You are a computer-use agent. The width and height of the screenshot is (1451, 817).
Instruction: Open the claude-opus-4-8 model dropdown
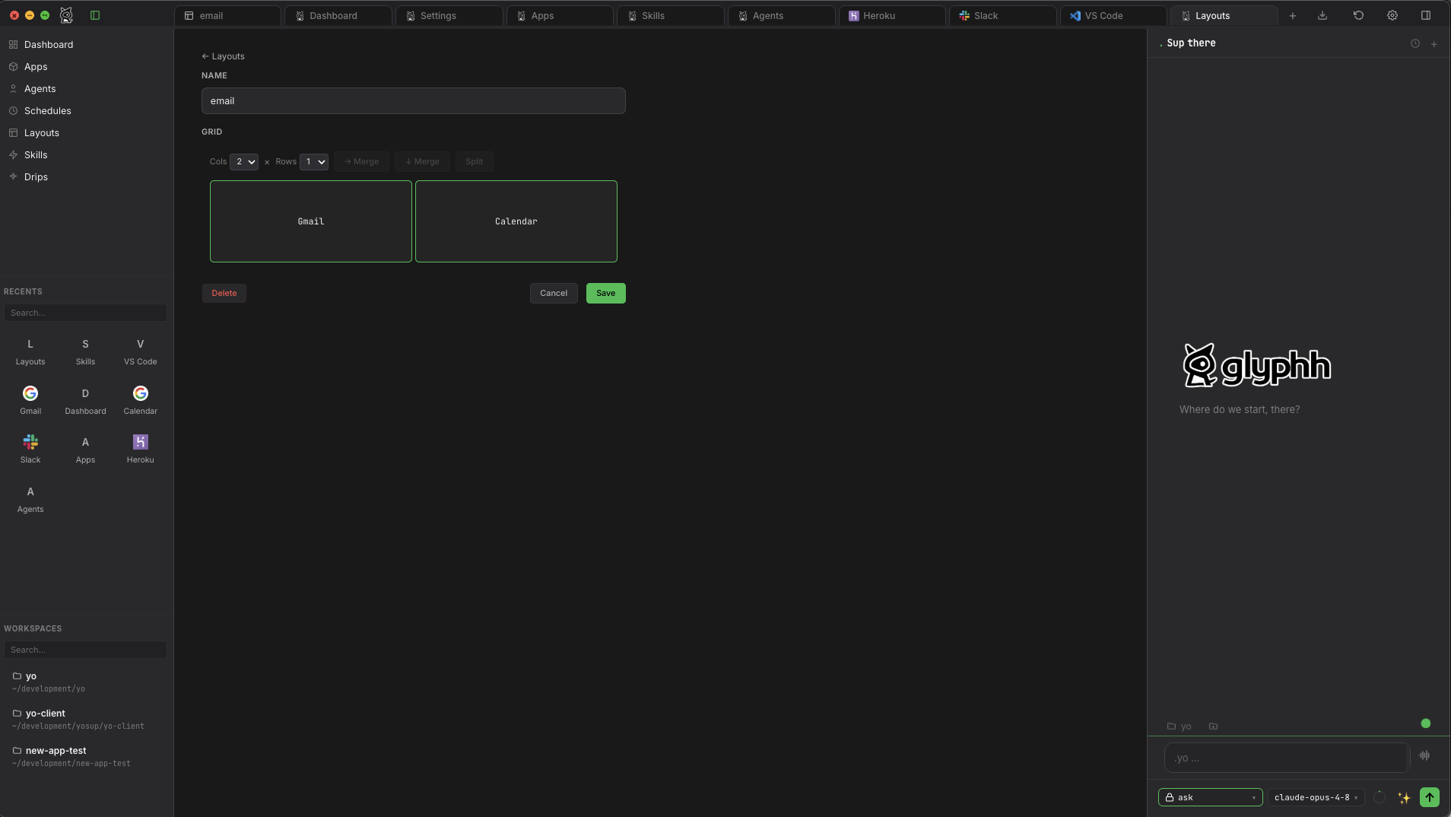click(1316, 797)
